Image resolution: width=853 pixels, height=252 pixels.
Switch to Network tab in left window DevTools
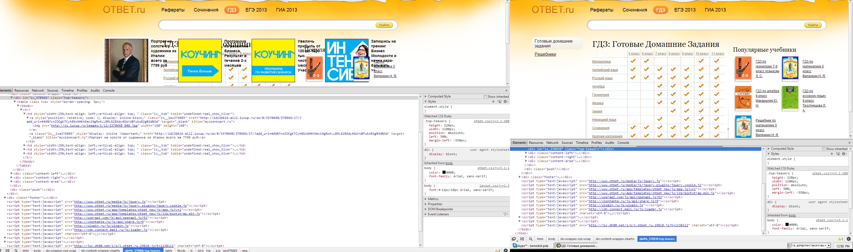[38, 91]
